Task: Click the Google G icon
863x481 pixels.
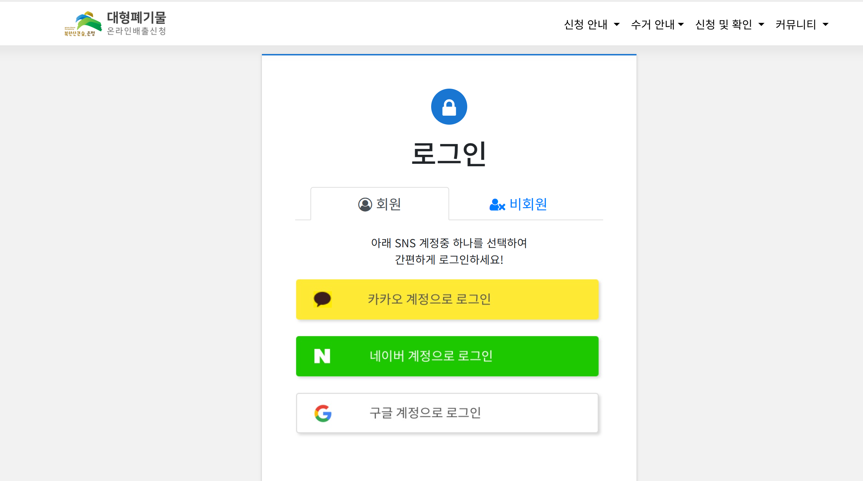Action: pos(323,413)
